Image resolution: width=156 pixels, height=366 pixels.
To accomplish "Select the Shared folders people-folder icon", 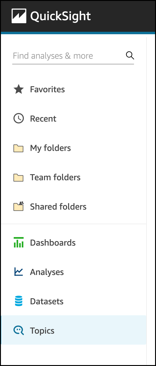I will tap(18, 206).
